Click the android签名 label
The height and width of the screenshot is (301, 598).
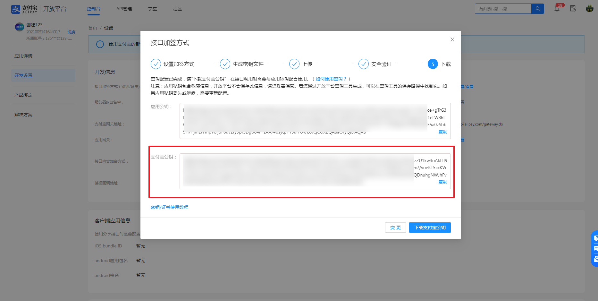tap(106, 275)
